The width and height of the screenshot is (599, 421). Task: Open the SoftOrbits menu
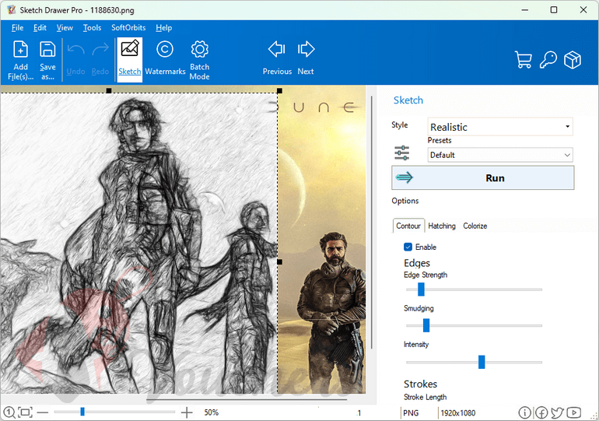pos(128,28)
